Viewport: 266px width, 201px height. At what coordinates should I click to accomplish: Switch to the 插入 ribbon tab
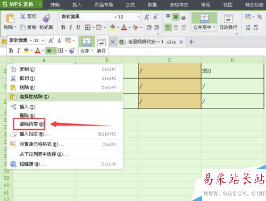(77, 5)
